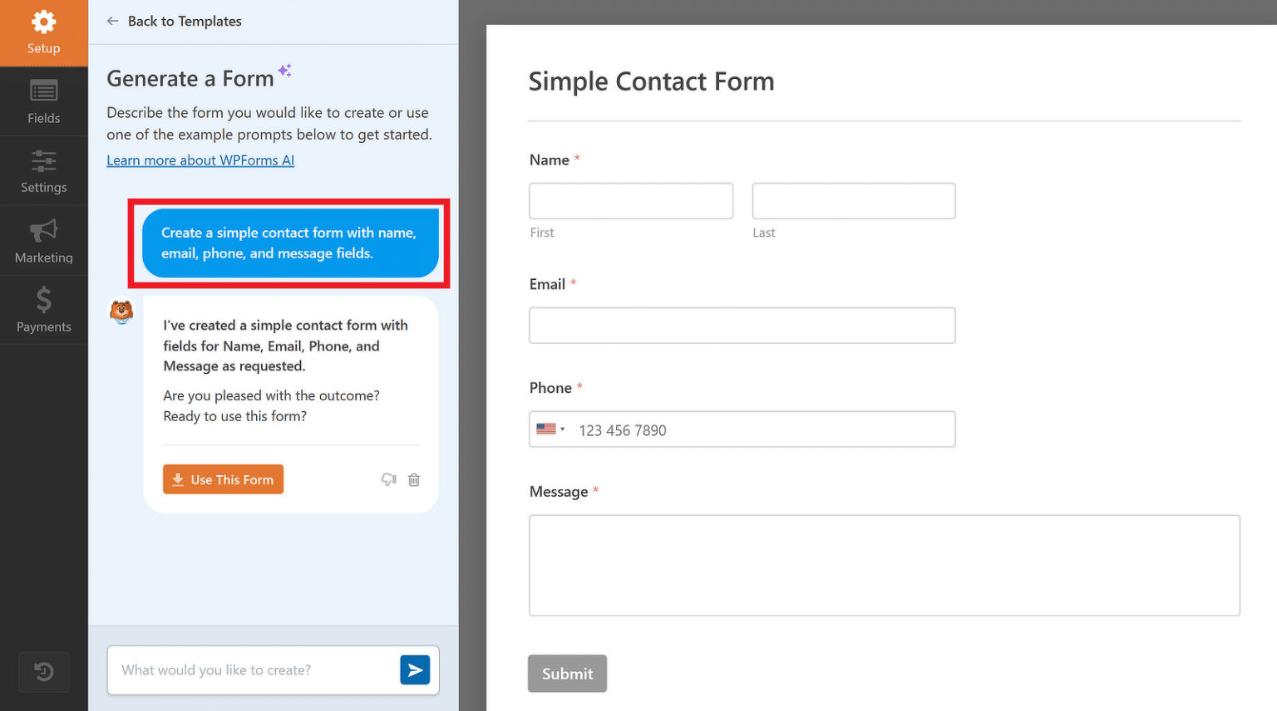Give thumbs-down feedback on the AI response
The image size is (1277, 711).
[388, 479]
